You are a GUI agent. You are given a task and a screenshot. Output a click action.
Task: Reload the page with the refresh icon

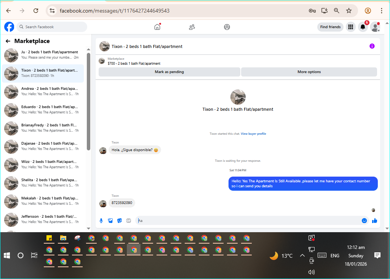click(x=36, y=11)
